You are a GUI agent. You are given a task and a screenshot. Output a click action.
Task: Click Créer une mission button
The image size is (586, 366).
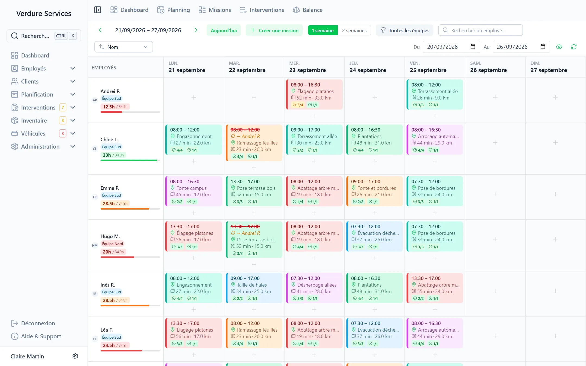[x=274, y=30]
